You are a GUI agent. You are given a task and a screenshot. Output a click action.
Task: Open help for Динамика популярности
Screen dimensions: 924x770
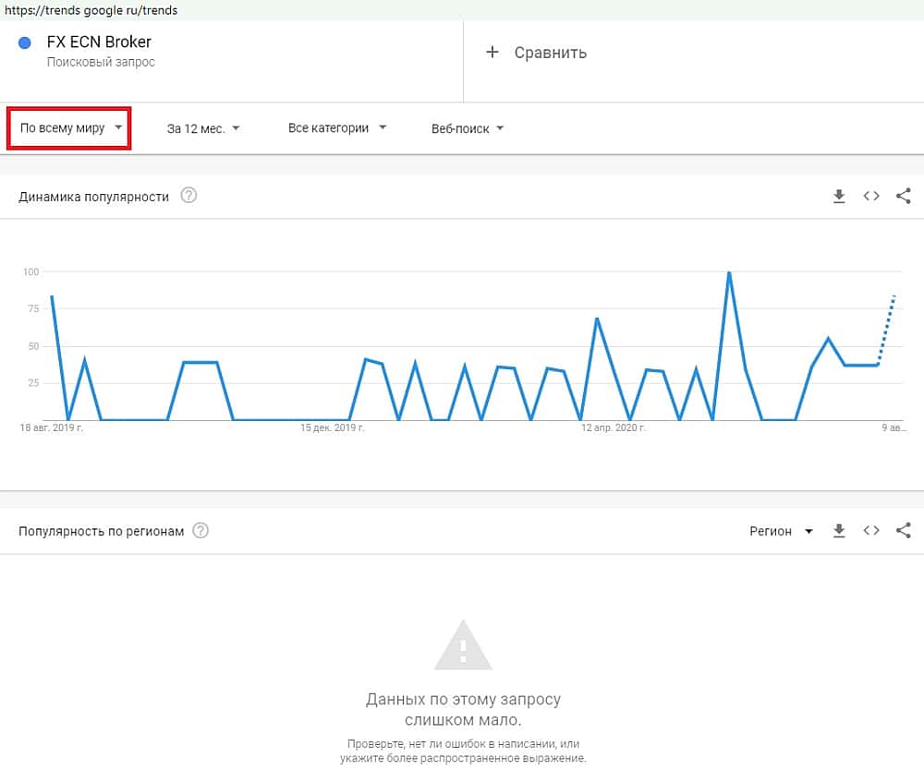coord(188,196)
